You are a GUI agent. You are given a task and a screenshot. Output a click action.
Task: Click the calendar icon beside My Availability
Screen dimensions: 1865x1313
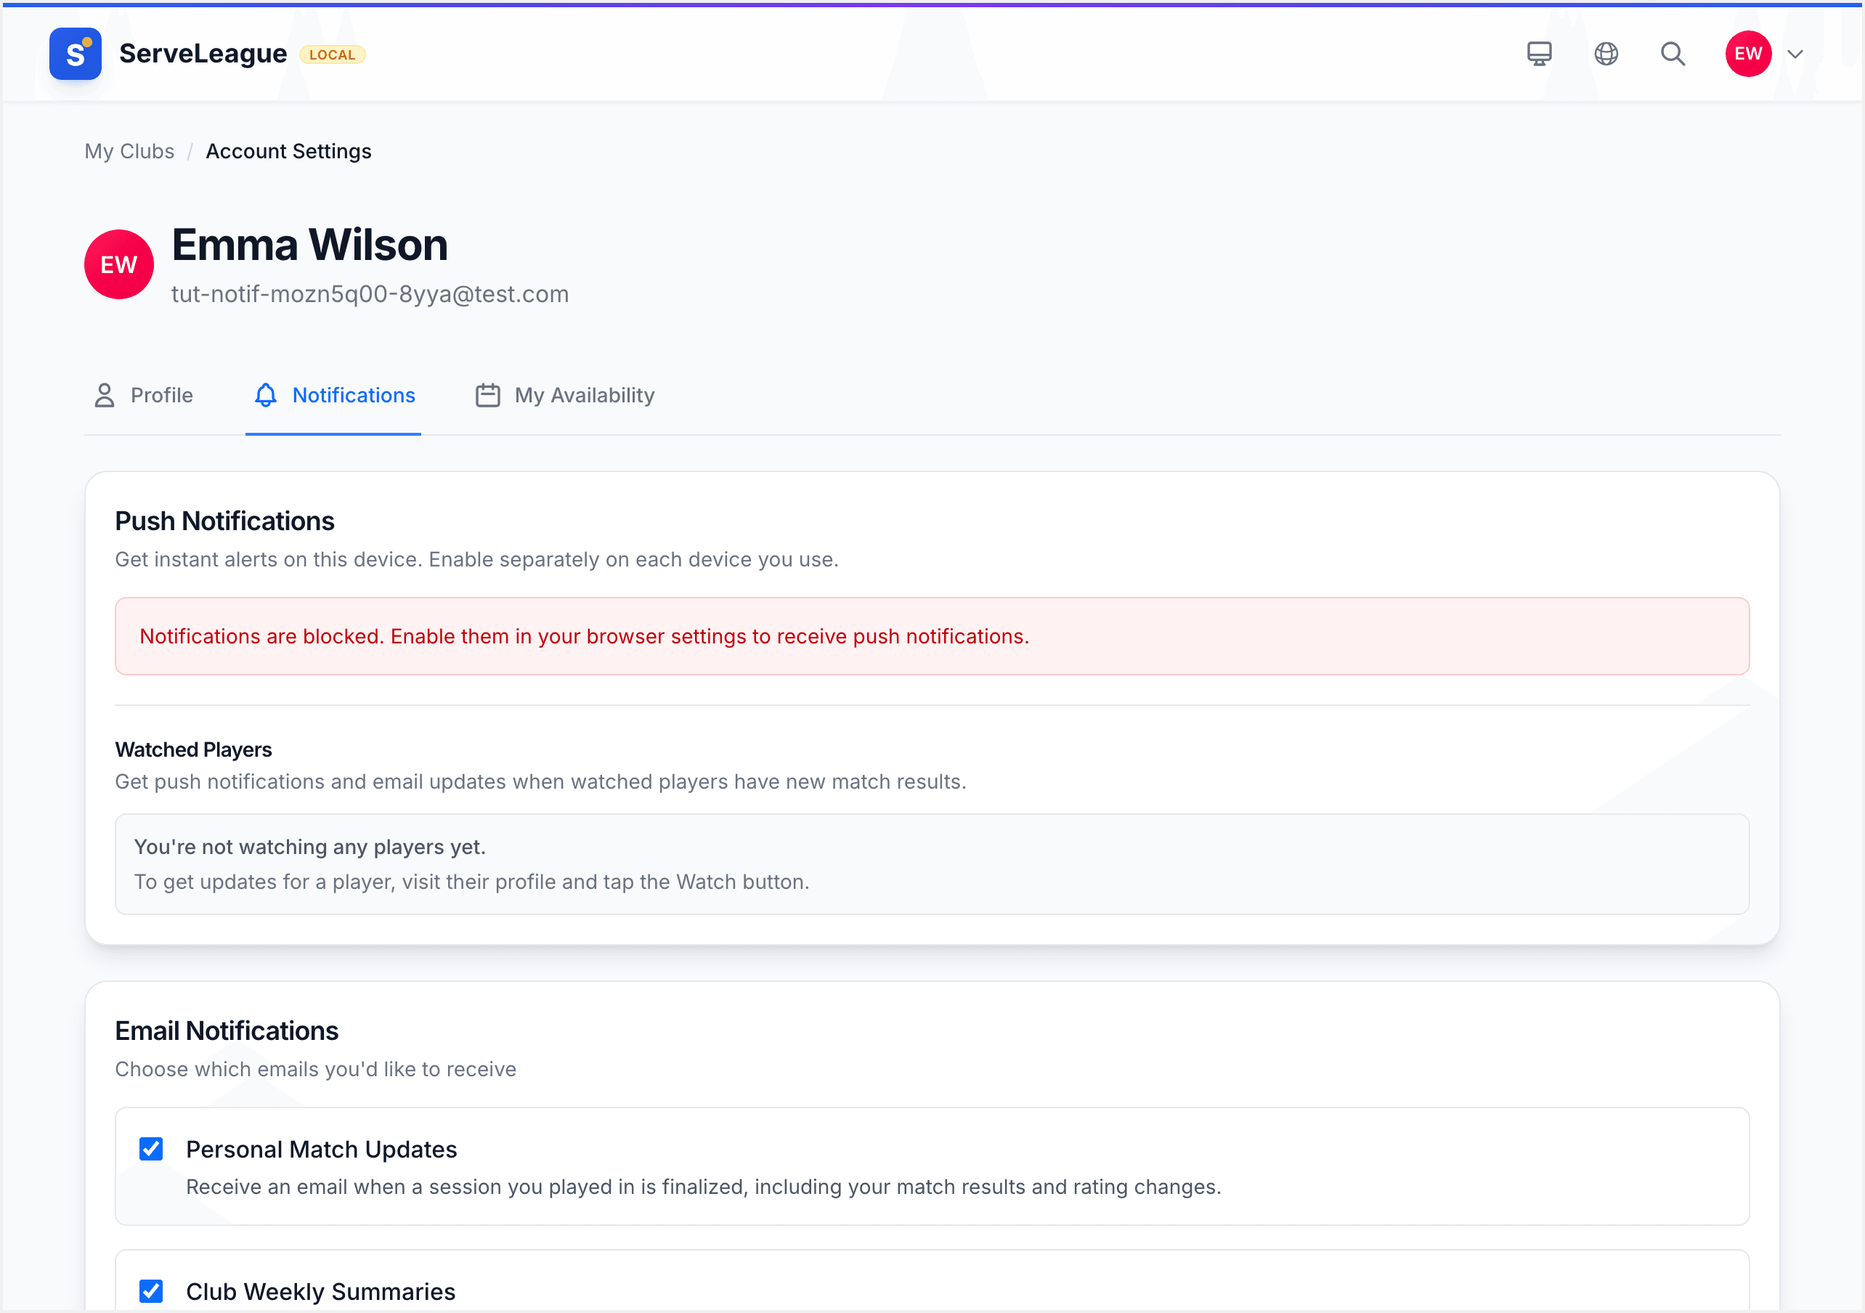click(x=487, y=395)
